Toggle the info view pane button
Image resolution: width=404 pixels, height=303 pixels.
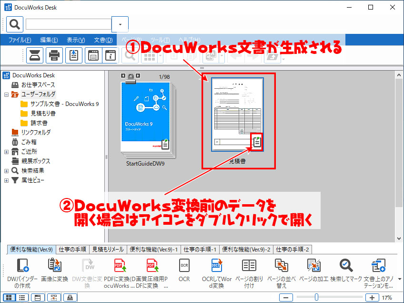coord(38,298)
